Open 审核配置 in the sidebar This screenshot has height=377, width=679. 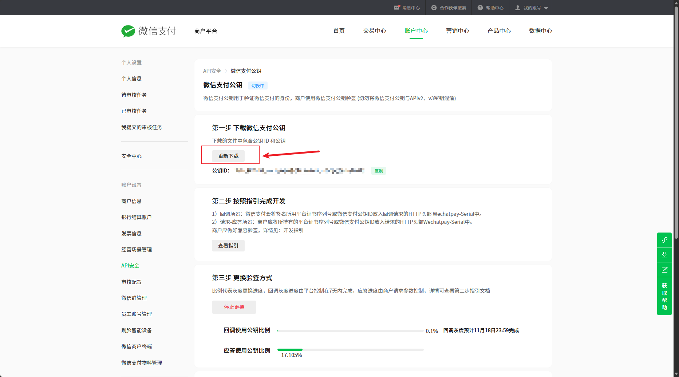pos(131,282)
